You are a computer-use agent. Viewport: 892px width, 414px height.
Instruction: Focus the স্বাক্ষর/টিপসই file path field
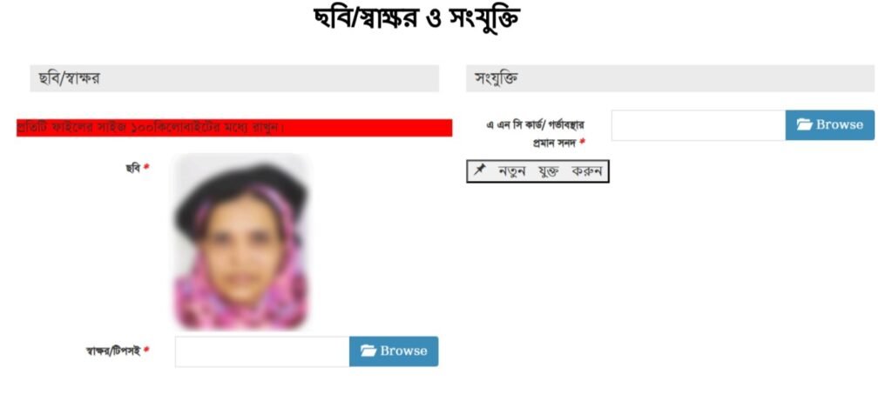(x=262, y=351)
